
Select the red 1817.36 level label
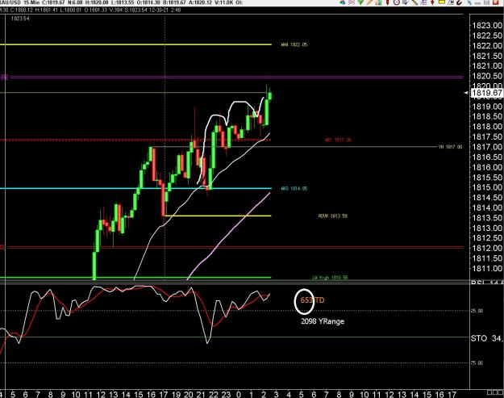click(338, 140)
